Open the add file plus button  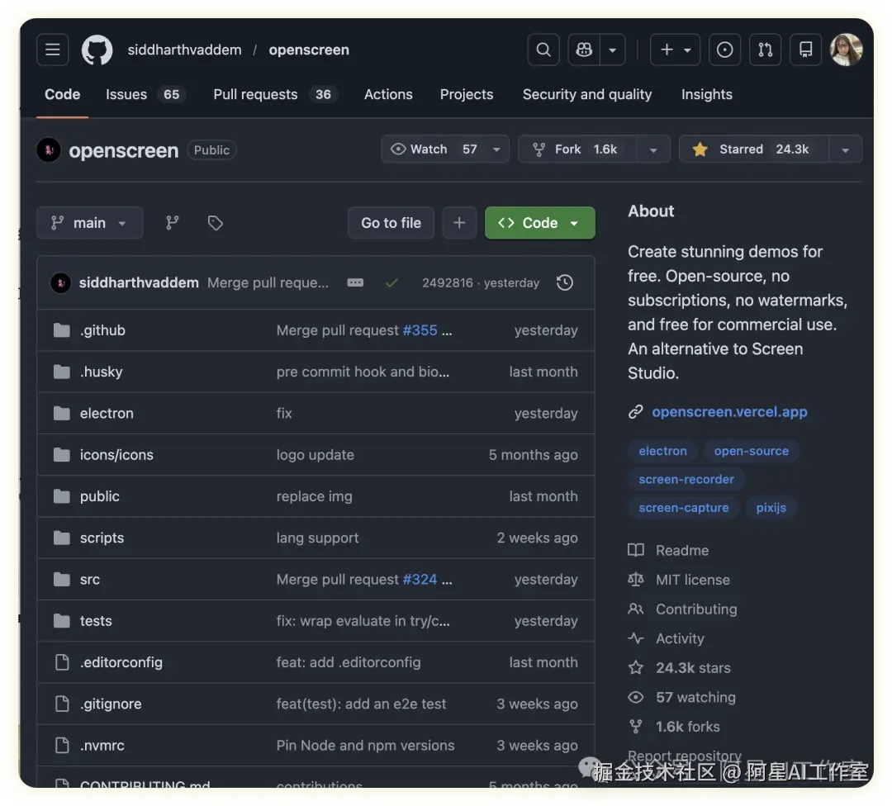[459, 223]
